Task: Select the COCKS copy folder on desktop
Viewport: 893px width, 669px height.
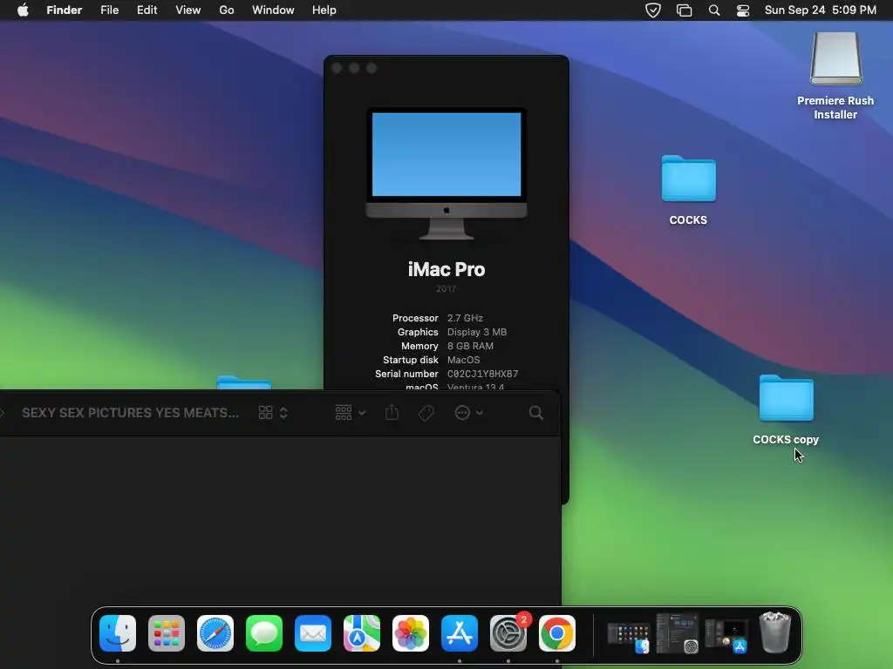Action: click(786, 397)
